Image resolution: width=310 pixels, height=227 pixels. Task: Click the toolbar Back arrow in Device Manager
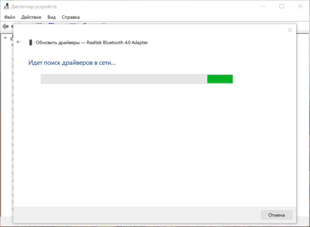[x=5, y=26]
